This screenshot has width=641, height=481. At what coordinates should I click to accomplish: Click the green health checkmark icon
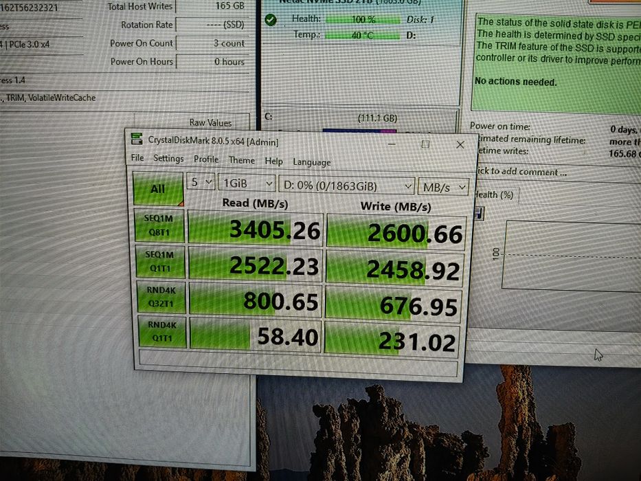click(271, 19)
